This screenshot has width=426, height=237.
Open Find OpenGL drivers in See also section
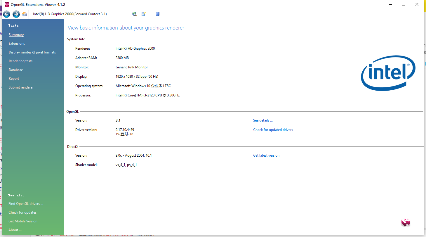point(26,203)
